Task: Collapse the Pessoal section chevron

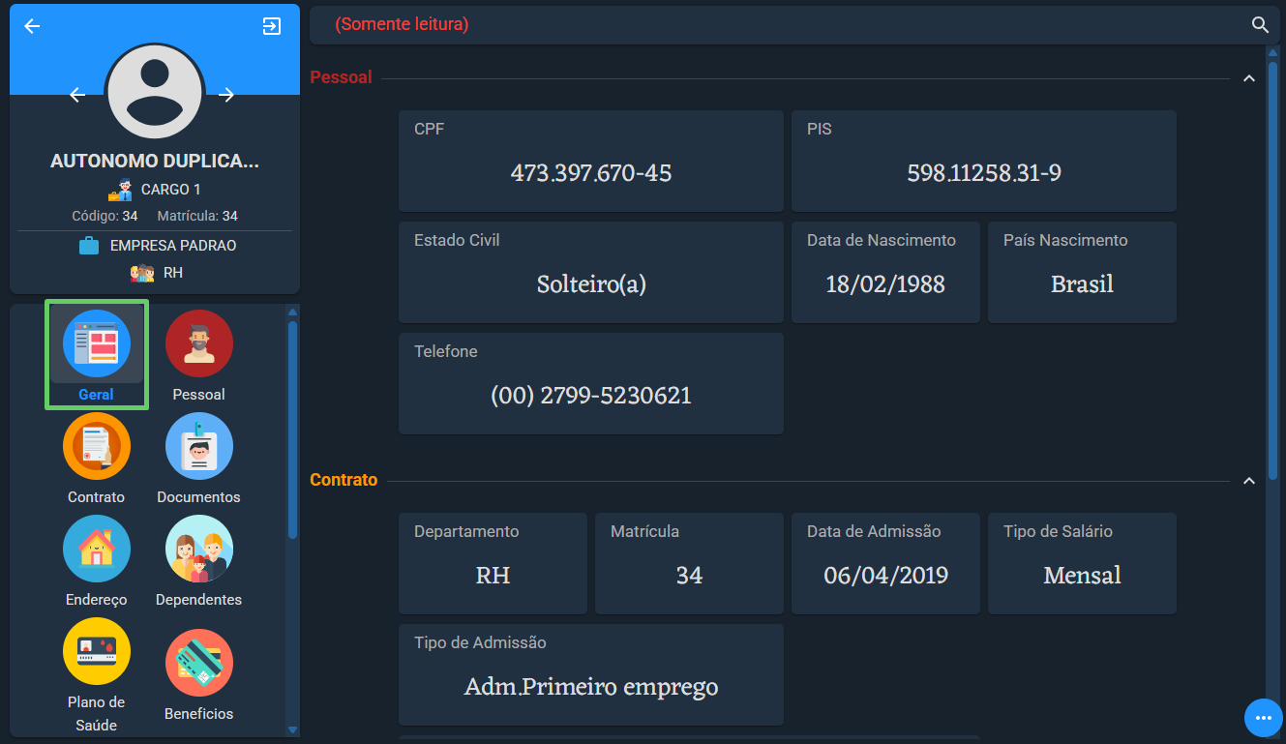Action: pos(1249,78)
